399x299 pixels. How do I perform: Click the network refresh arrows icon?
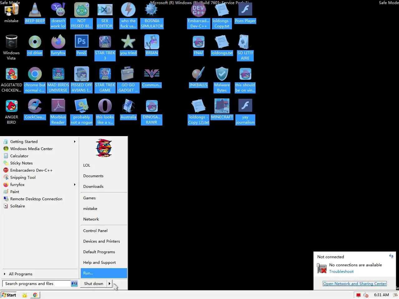pos(391,256)
